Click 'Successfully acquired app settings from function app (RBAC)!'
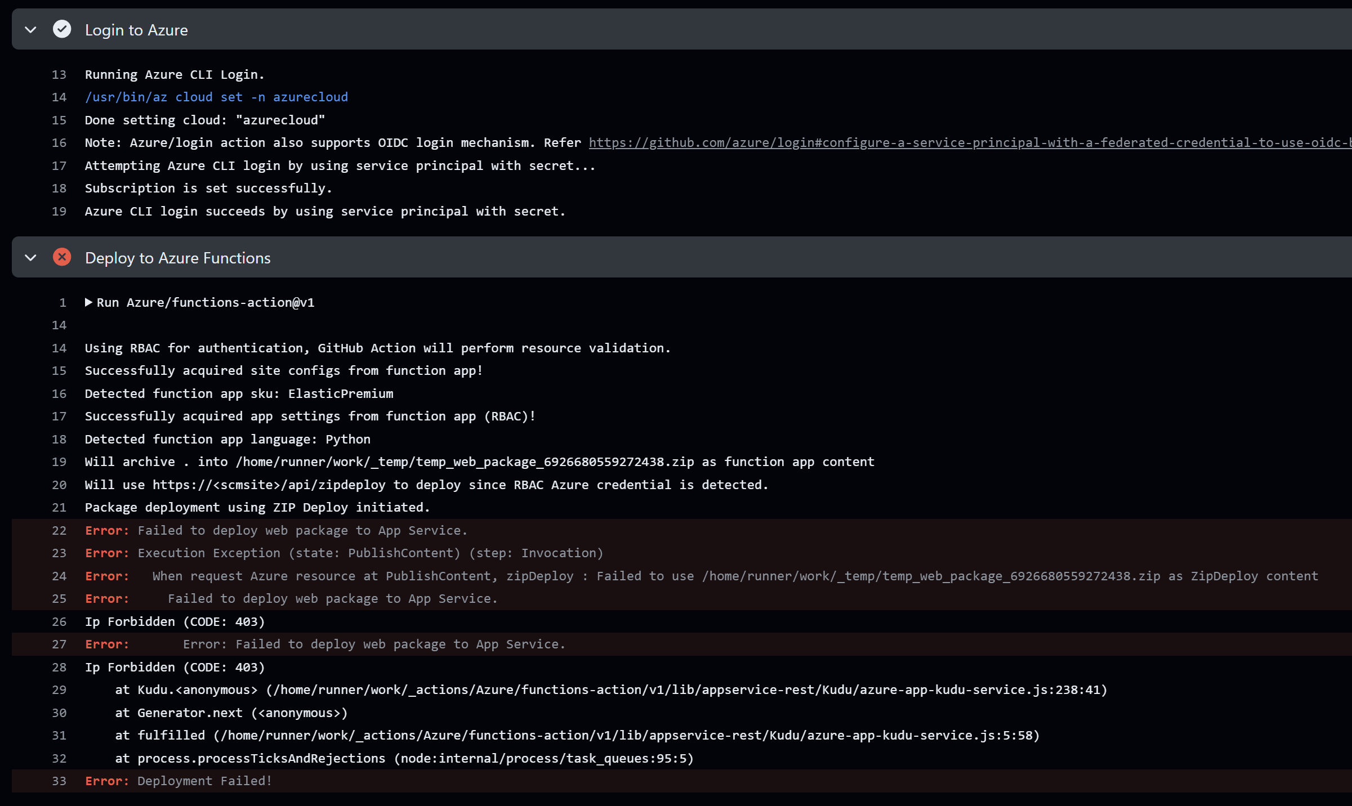This screenshot has height=806, width=1352. (x=310, y=417)
